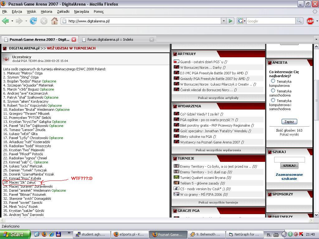Open the Zakładki menu
The height and width of the screenshot is (239, 319).
pyautogui.click(x=63, y=12)
